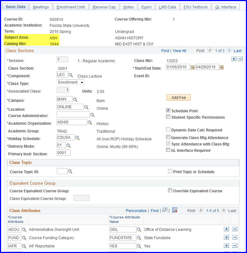This screenshot has width=247, height=253.
Task: Click Holiday Schedule field CSUSA
Action: click(x=66, y=137)
